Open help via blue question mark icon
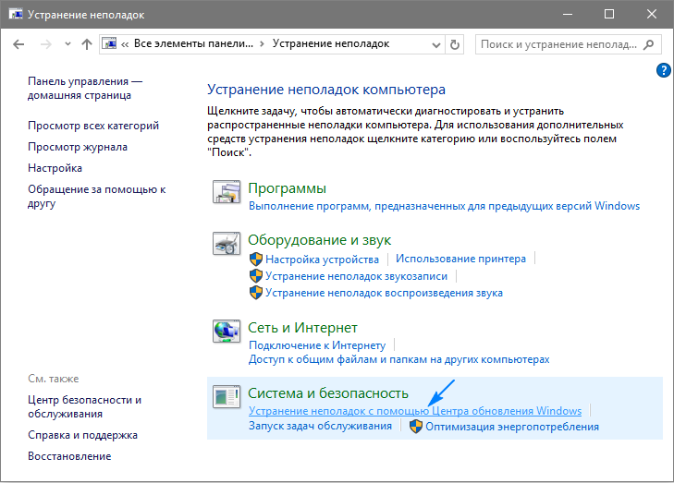The image size is (674, 483). click(662, 70)
